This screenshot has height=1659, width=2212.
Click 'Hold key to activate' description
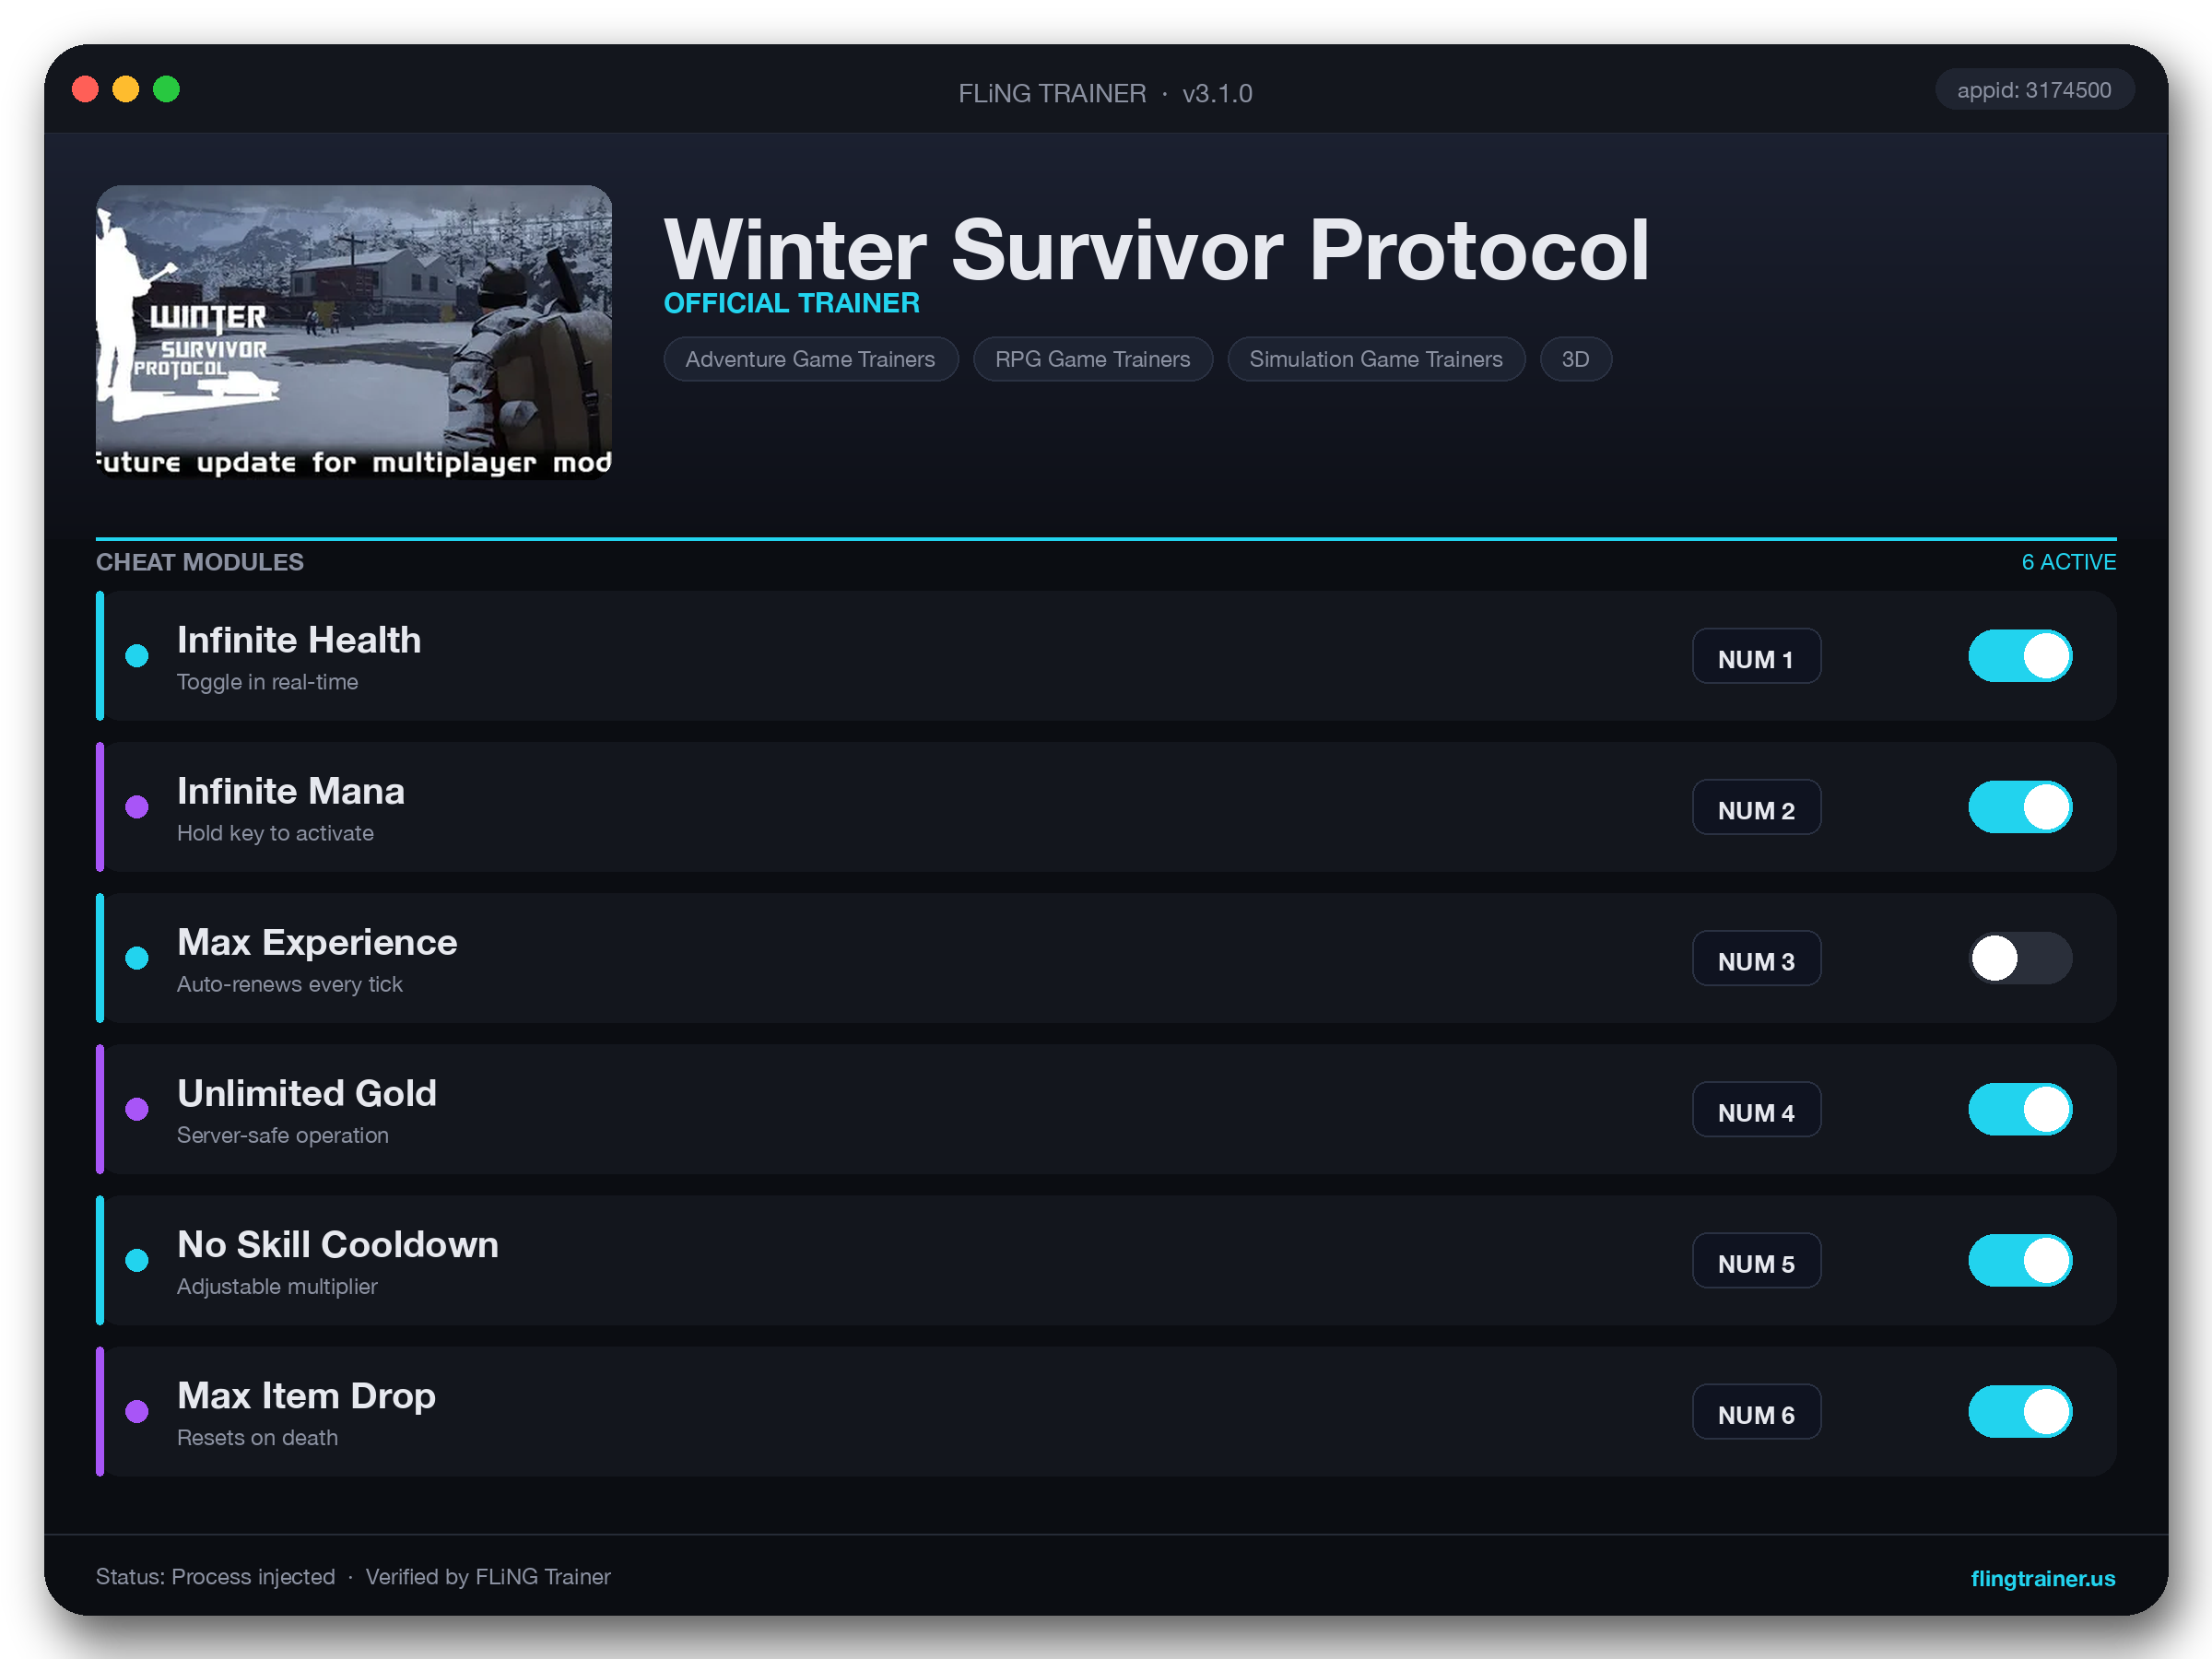coord(275,833)
